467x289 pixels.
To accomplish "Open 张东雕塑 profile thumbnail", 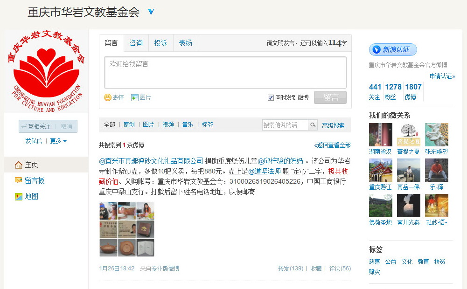I will 437,135.
